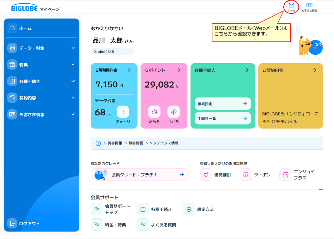Click the ためる icon
The image size is (334, 239).
154,112
